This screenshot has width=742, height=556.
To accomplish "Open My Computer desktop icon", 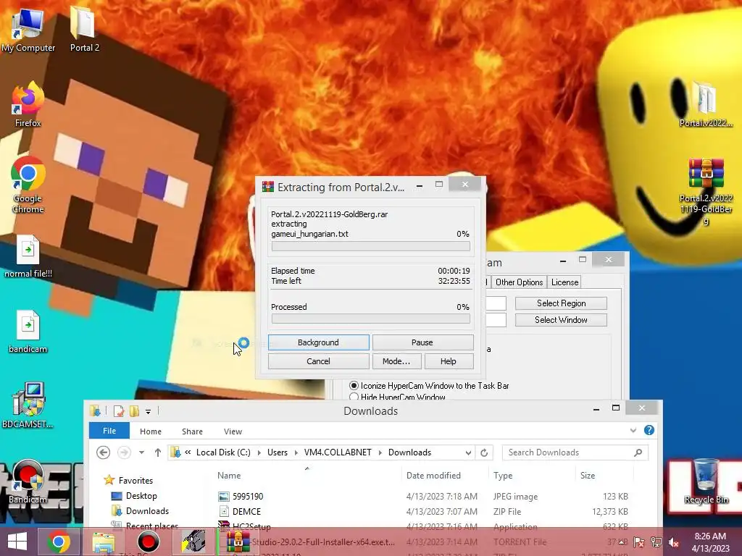I will point(28,29).
